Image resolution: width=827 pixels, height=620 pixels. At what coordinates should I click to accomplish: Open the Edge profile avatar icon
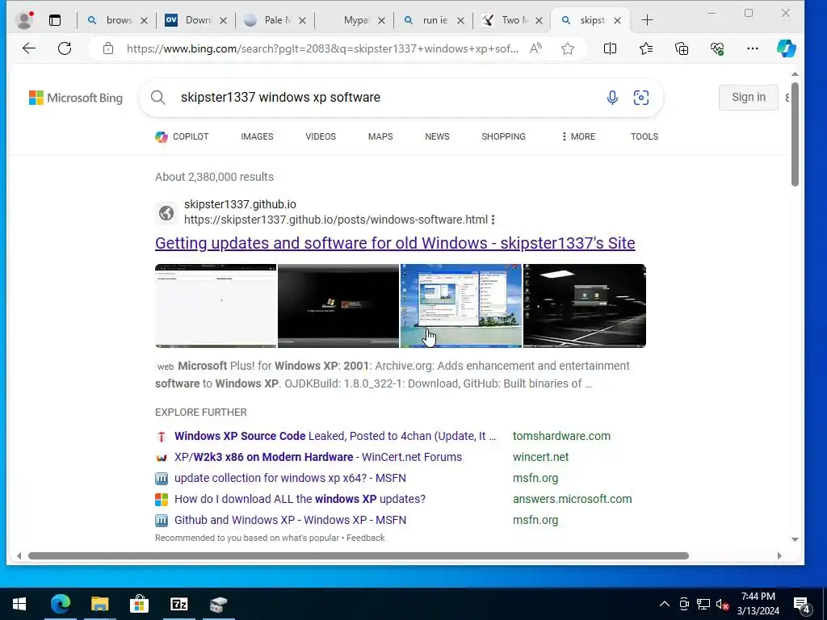[24, 20]
